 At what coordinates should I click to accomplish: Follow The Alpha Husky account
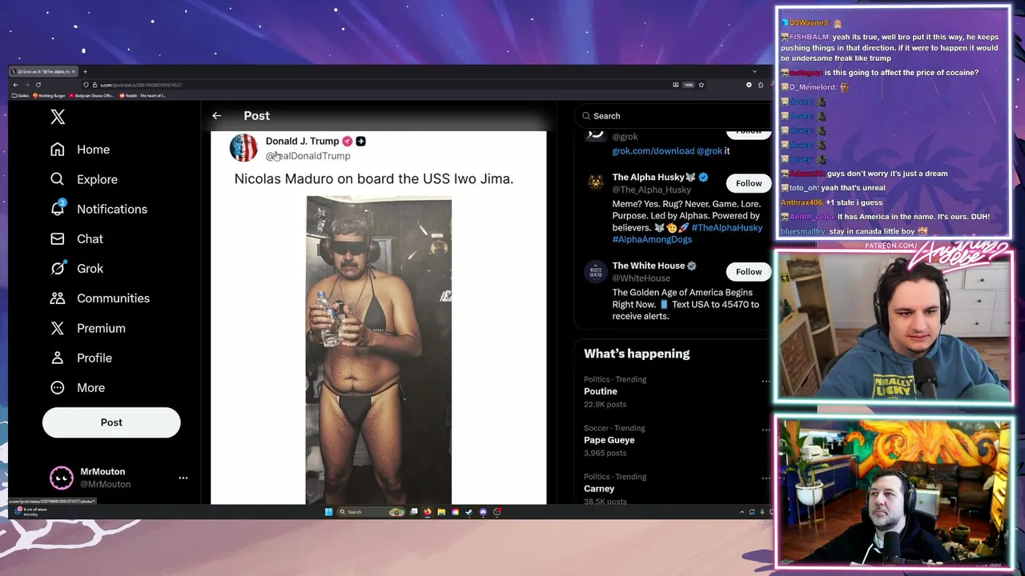click(x=749, y=183)
